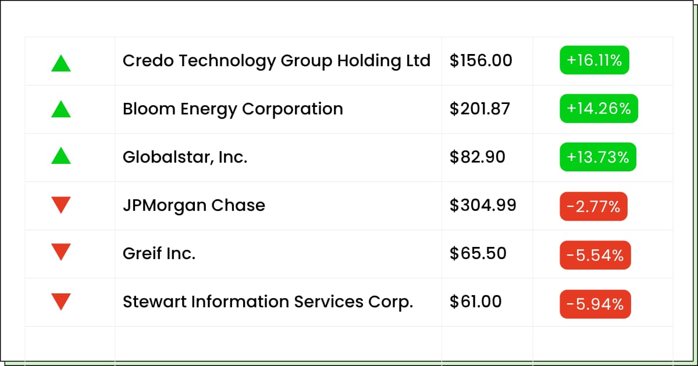Select the +14.26% green change badge
The width and height of the screenshot is (698, 366).
599,109
